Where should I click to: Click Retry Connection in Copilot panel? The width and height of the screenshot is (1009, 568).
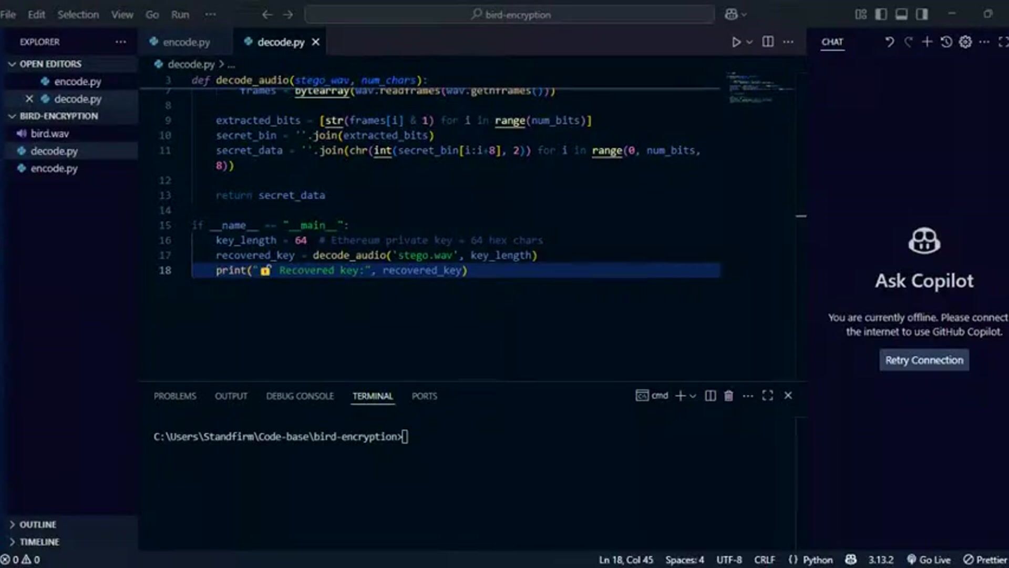click(x=924, y=360)
